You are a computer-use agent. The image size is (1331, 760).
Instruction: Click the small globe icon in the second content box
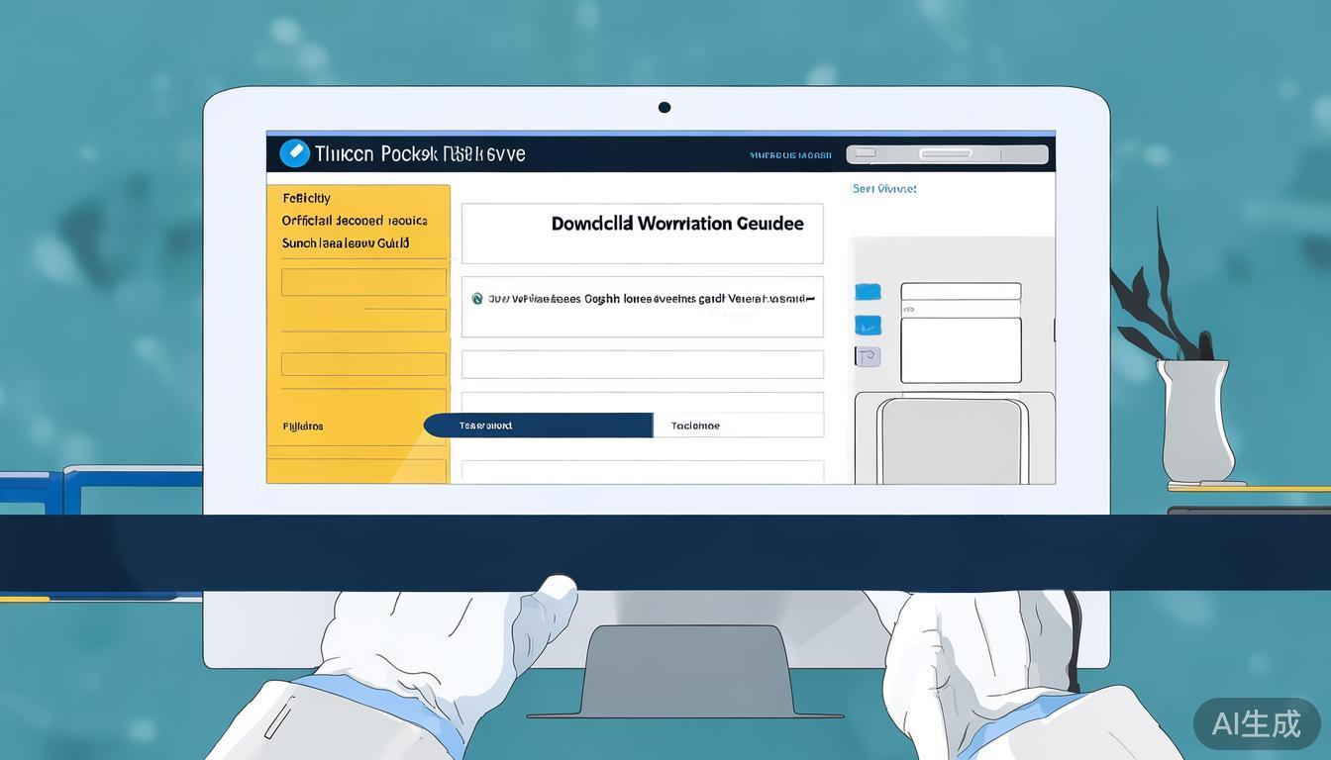tap(477, 298)
